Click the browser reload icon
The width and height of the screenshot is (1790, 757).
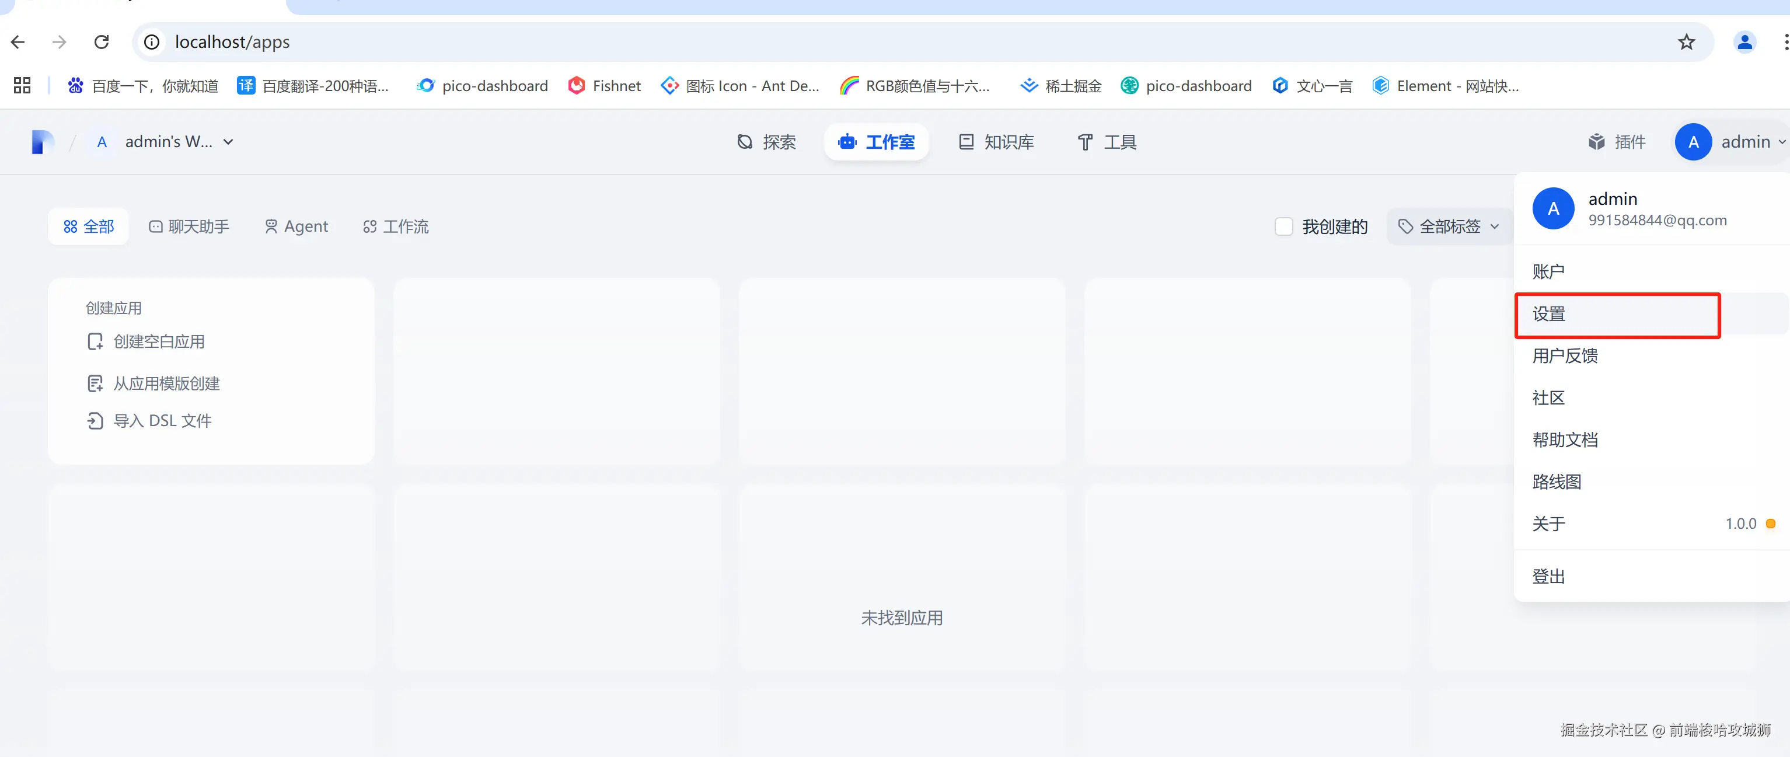pyautogui.click(x=102, y=43)
